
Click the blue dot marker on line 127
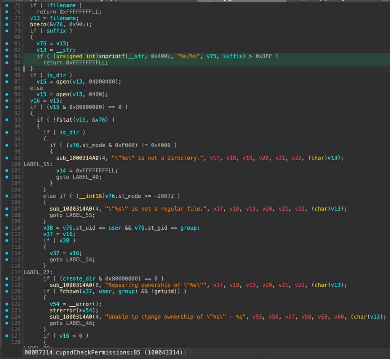tap(7, 336)
